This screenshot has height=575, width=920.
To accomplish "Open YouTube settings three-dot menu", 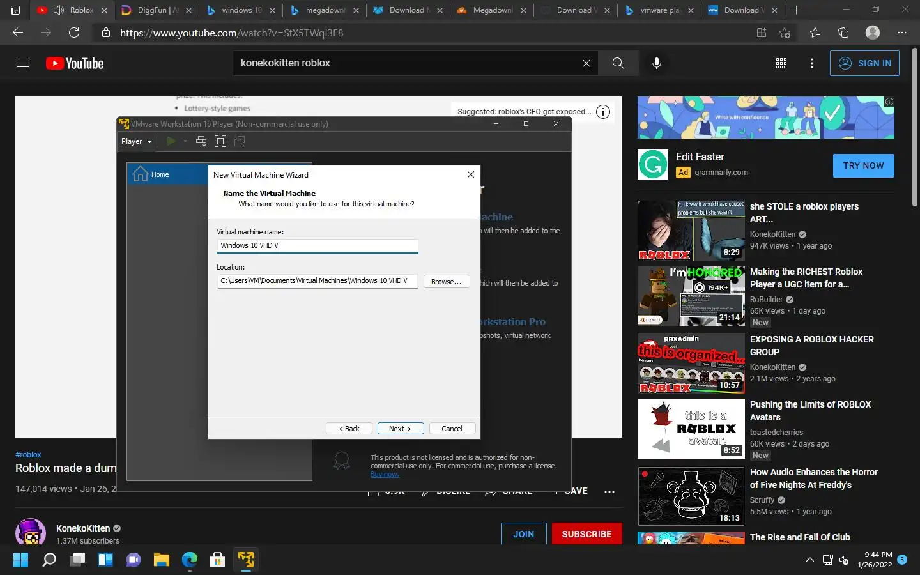I will pos(812,63).
